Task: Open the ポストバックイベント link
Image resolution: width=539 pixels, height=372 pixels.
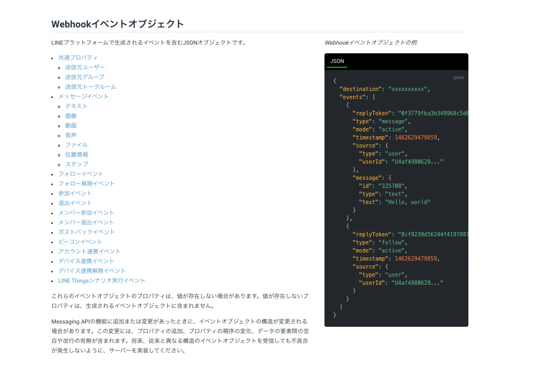Action: tap(86, 232)
